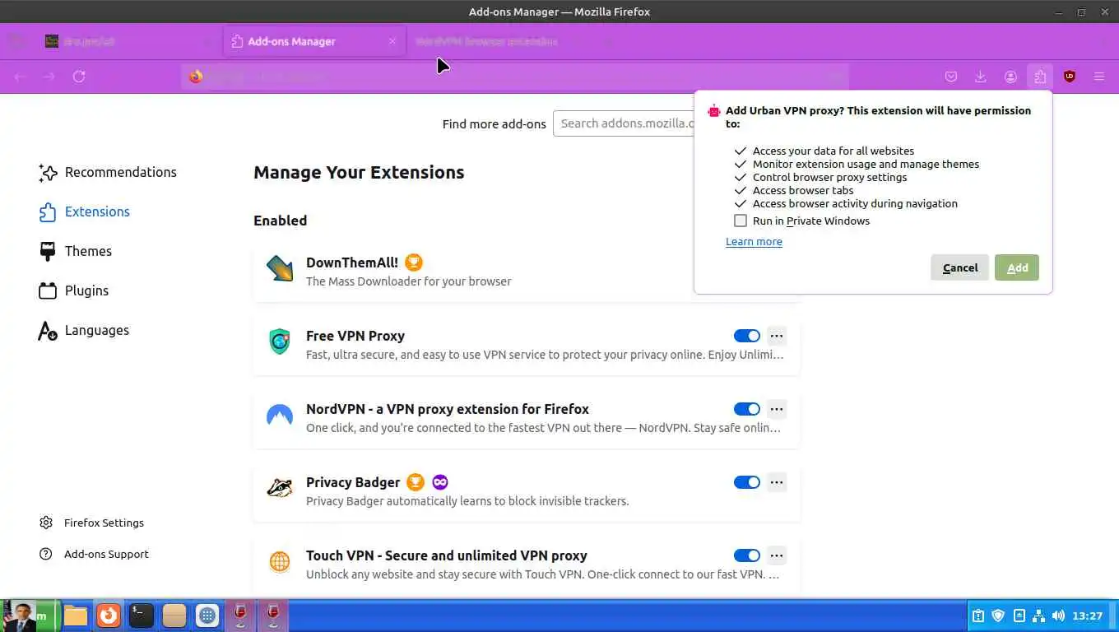Click Privacy Badger orange trophy badge
This screenshot has height=632, width=1119.
[x=416, y=482]
